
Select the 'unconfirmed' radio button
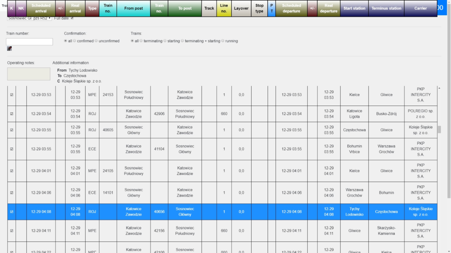click(x=96, y=41)
